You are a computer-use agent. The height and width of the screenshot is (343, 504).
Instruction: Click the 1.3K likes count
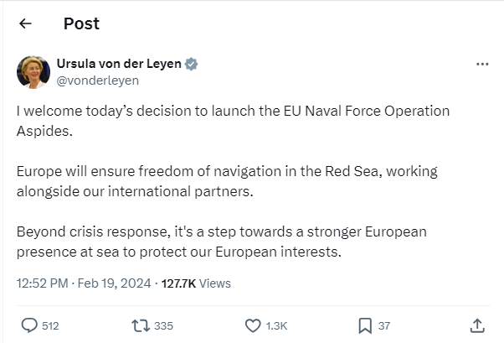pos(276,325)
